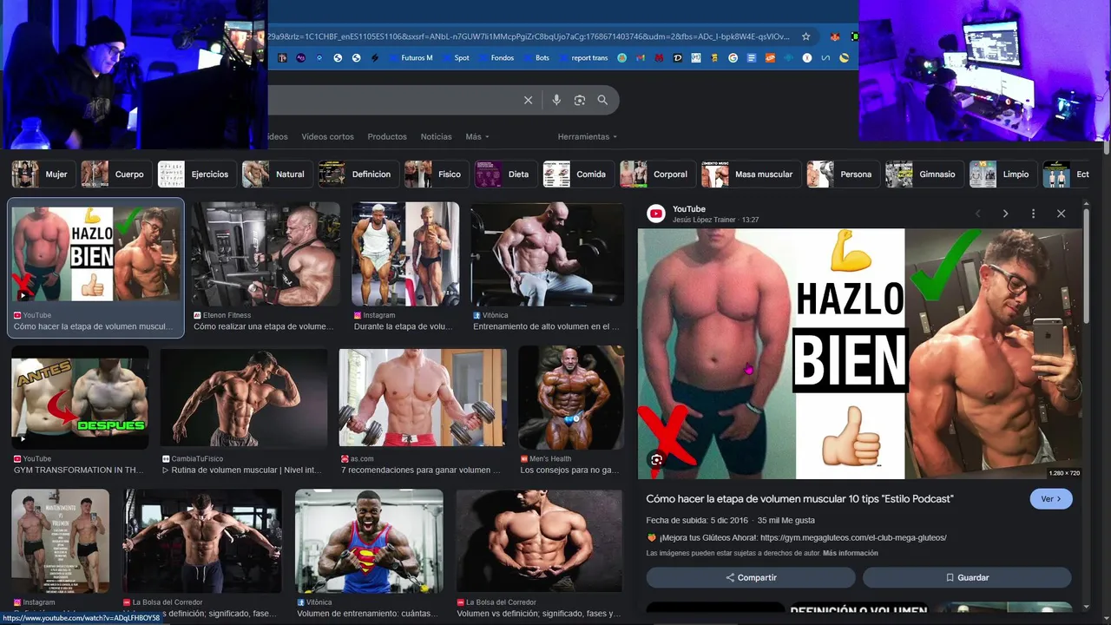
Task: Expand the Herramientas tools dropdown
Action: [x=588, y=136]
